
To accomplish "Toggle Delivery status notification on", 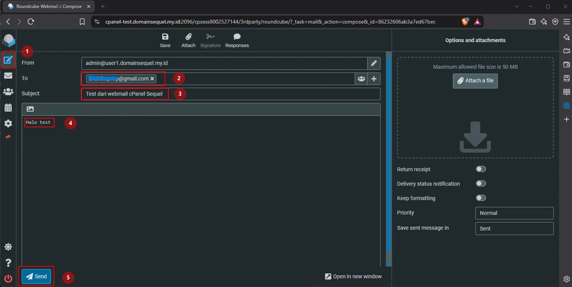I will (481, 183).
